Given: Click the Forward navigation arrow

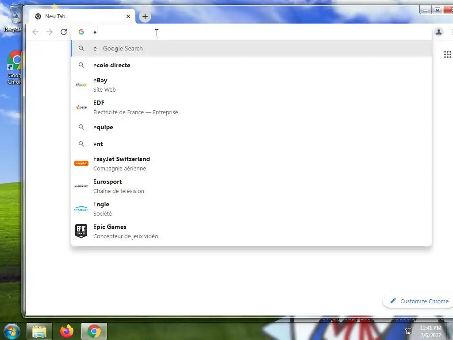Looking at the screenshot, I should pos(50,32).
